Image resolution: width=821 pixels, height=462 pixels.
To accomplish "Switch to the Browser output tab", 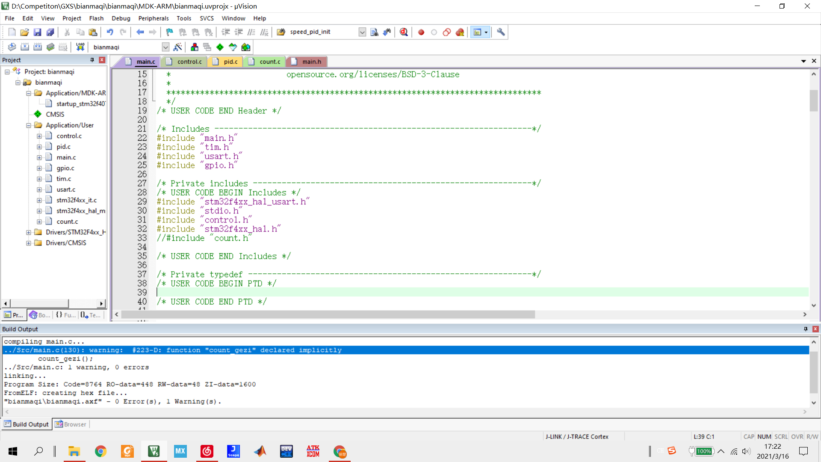I will click(x=71, y=424).
